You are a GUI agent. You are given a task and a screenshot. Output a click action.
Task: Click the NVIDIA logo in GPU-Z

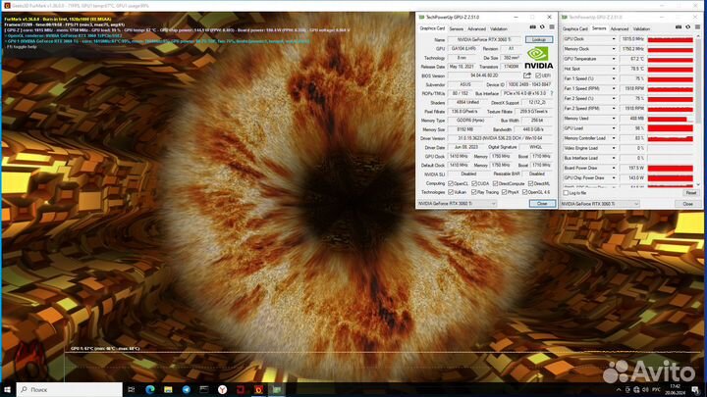point(538,58)
